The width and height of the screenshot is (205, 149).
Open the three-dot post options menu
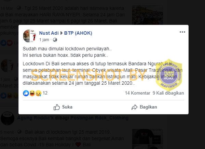[x=182, y=32]
